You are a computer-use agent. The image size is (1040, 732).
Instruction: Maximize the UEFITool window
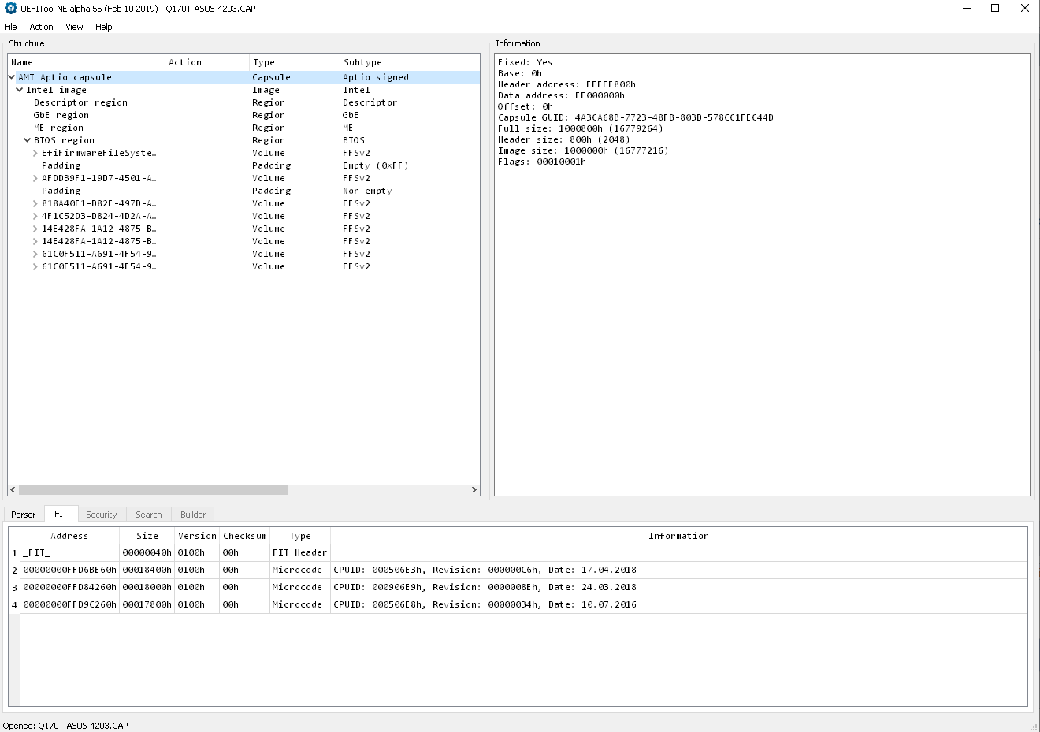tap(995, 8)
